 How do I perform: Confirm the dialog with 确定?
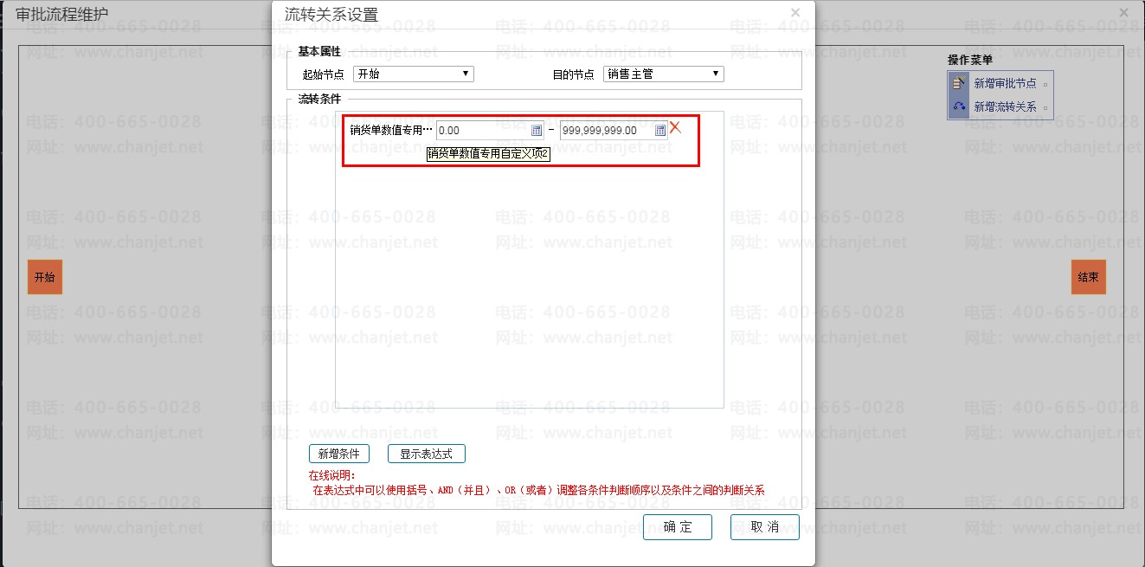point(678,527)
